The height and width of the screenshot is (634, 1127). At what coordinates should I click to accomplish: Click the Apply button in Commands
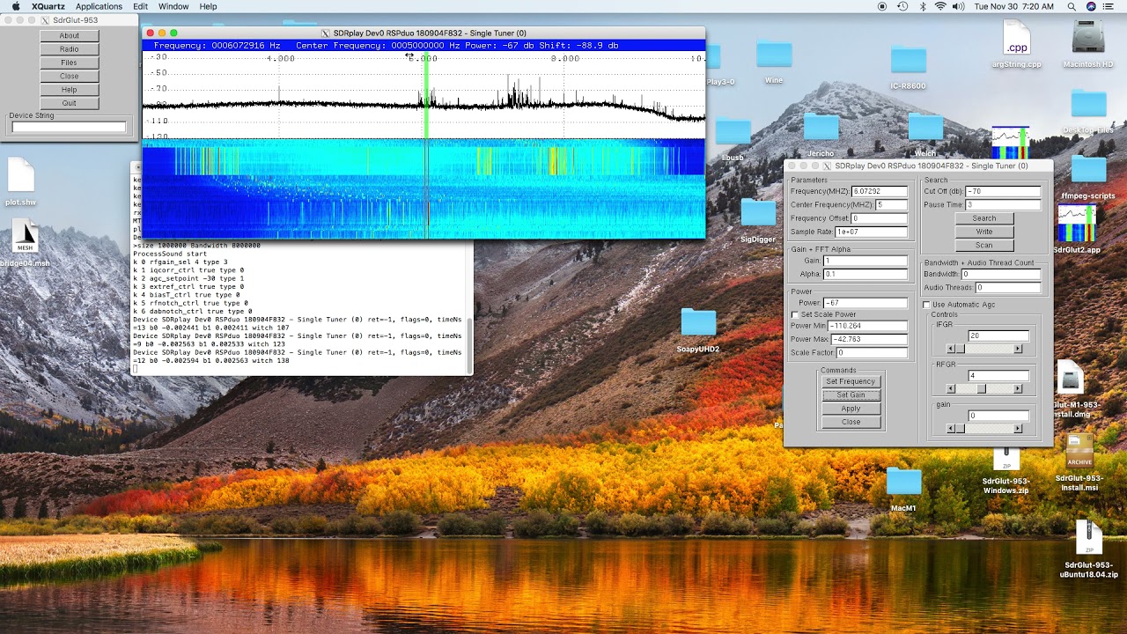[851, 409]
